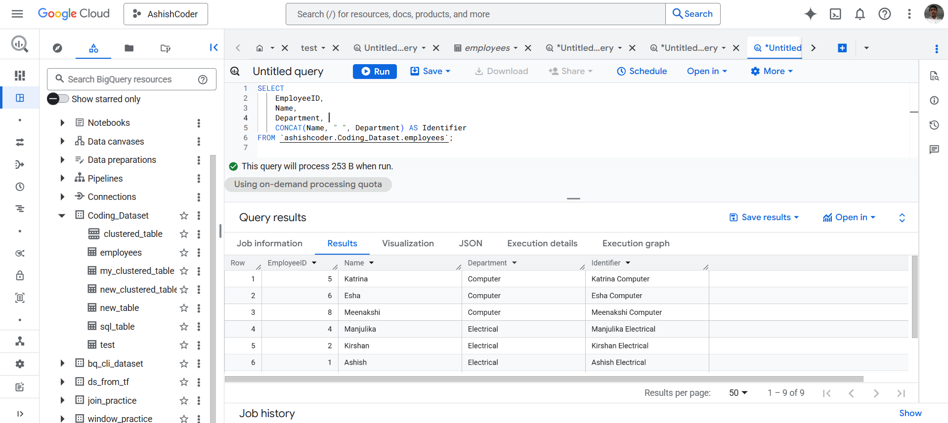Click the results vertical scrollbar

914,296
